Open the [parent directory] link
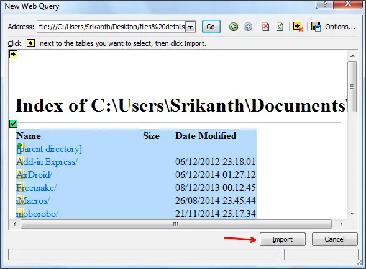The width and height of the screenshot is (366, 269). (x=49, y=149)
